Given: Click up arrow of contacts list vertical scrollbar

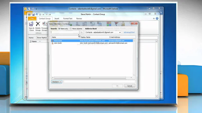Looking at the screenshot, I should coord(134,41).
